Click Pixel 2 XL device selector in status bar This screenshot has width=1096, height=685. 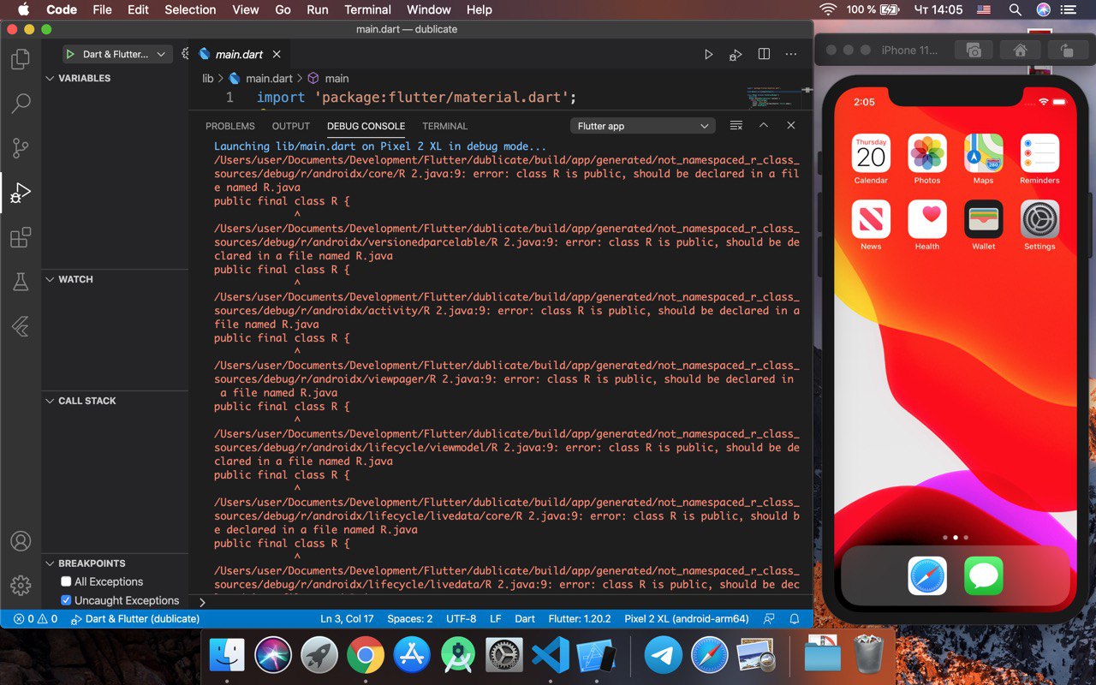(687, 618)
